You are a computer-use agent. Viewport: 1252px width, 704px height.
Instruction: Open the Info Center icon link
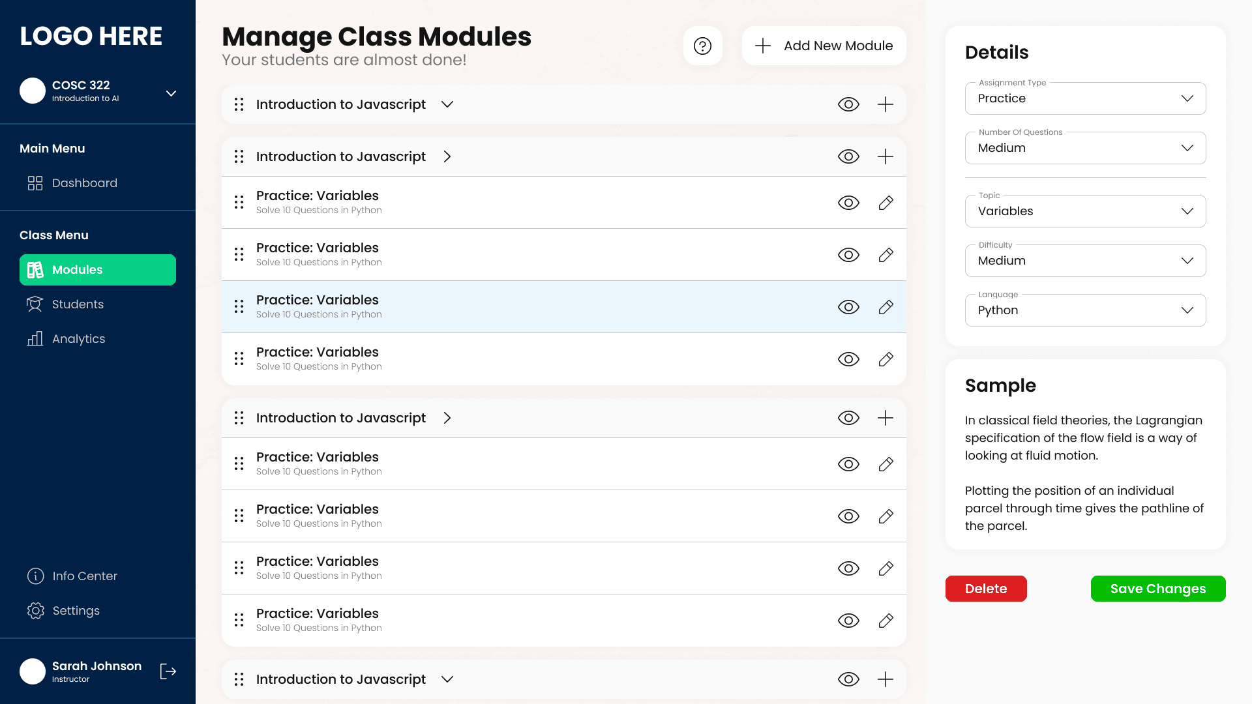coord(35,576)
